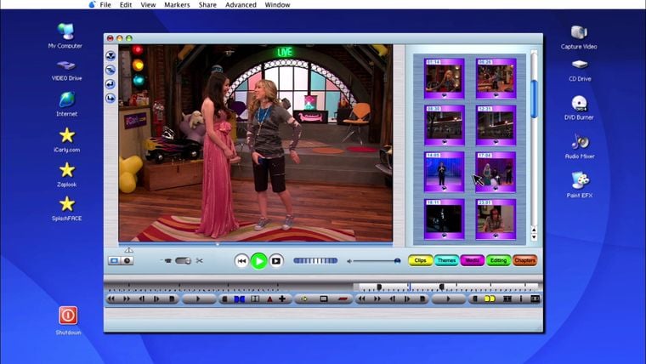Viewport: 646px width, 364px height.
Task: Click the clips panel scrollbar thumb
Action: coord(534,99)
